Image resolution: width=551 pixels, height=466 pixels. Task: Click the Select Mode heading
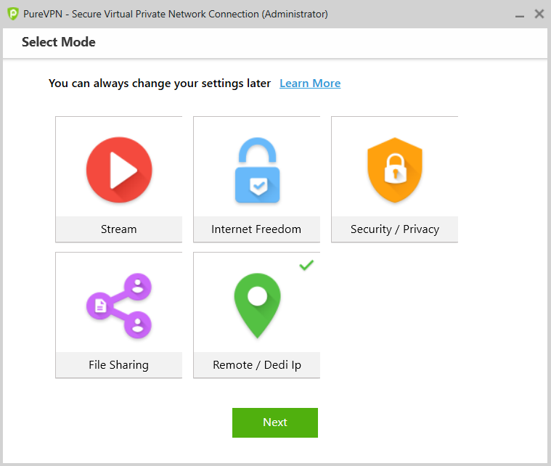coord(59,42)
